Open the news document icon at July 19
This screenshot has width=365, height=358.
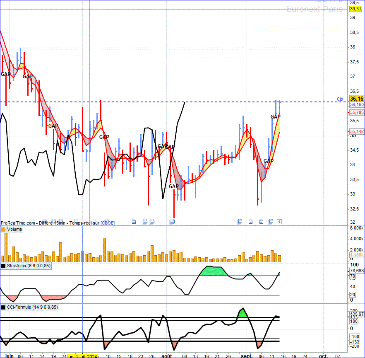(134, 221)
